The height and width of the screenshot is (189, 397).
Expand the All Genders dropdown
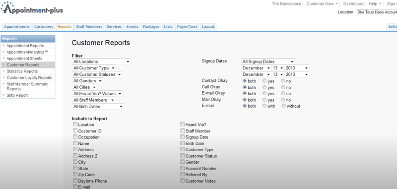point(87,81)
